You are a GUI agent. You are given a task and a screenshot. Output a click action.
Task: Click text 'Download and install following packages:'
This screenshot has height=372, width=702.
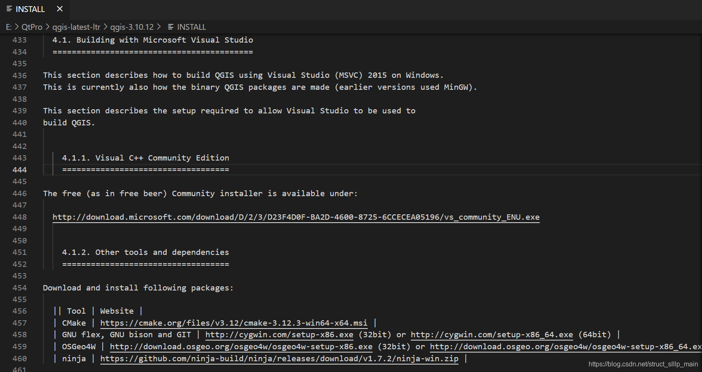coord(138,288)
